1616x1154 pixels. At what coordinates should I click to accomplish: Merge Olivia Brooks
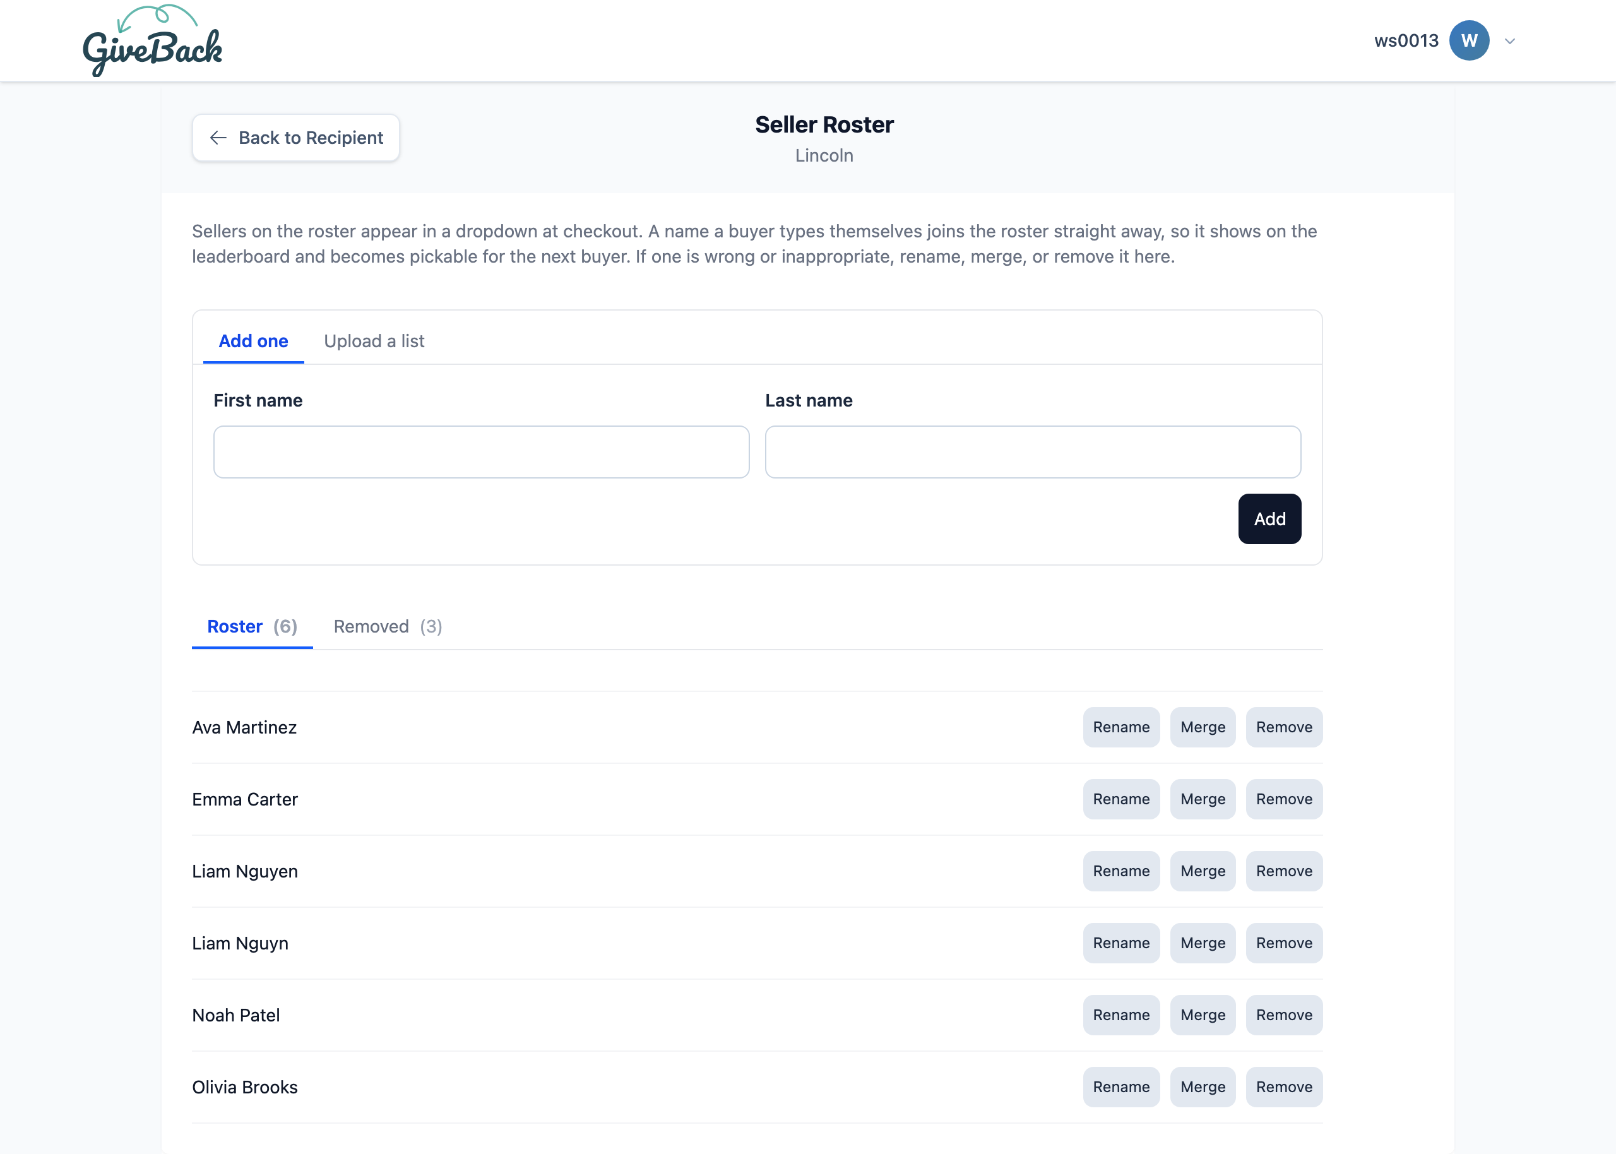point(1203,1087)
